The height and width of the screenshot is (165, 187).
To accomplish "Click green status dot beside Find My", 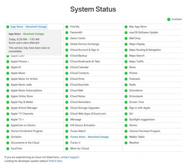I will tap(67, 27).
